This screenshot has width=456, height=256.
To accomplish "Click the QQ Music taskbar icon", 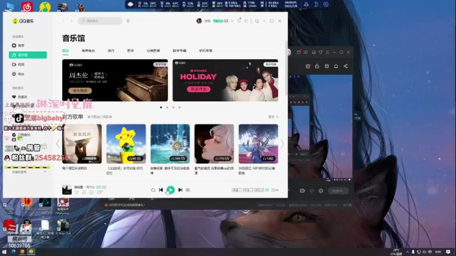I will point(31,251).
